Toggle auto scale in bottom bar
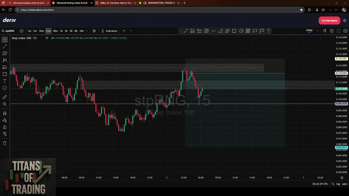 coord(345,184)
